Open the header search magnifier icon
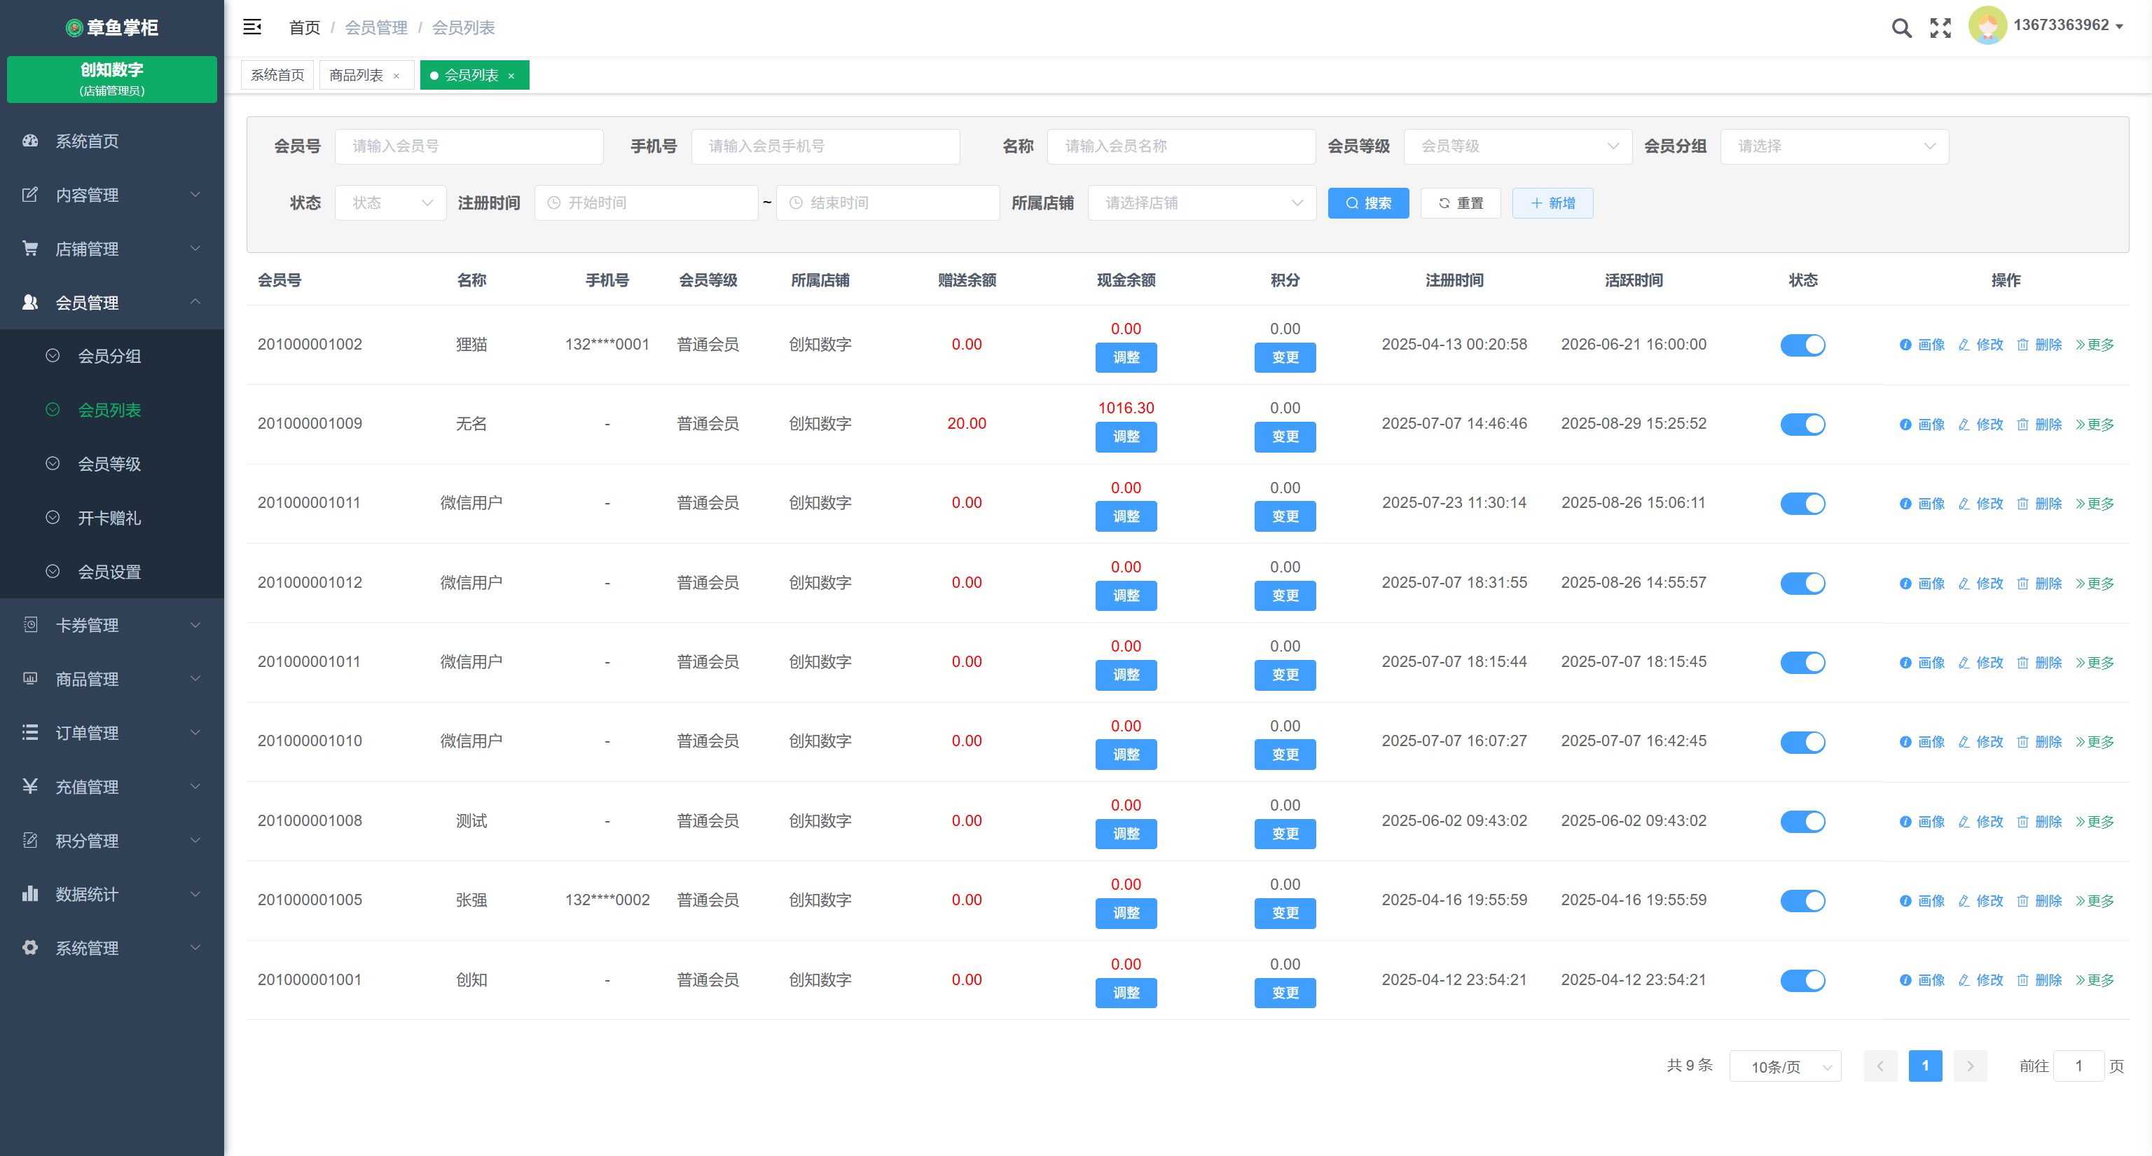 [x=1901, y=29]
